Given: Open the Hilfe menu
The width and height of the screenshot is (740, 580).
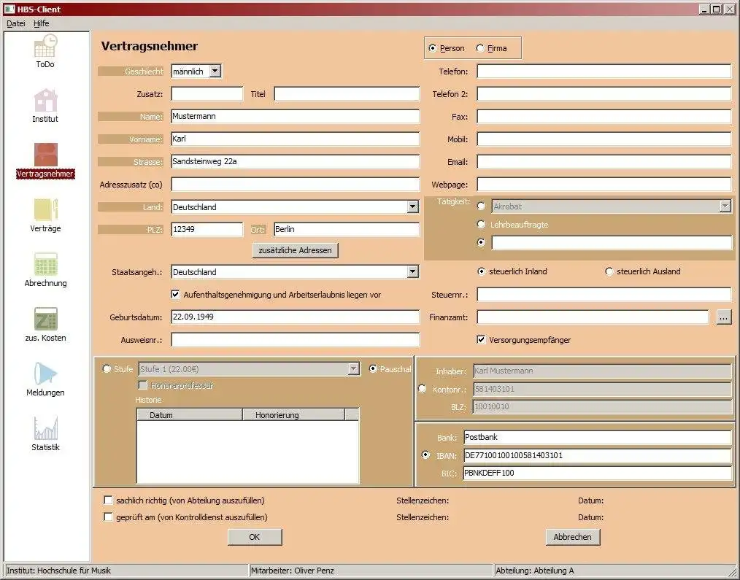Looking at the screenshot, I should click(x=41, y=23).
